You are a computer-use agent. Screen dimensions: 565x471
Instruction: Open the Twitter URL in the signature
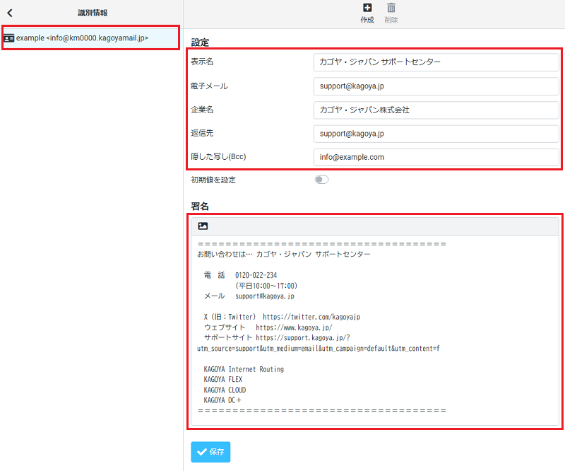pos(316,317)
